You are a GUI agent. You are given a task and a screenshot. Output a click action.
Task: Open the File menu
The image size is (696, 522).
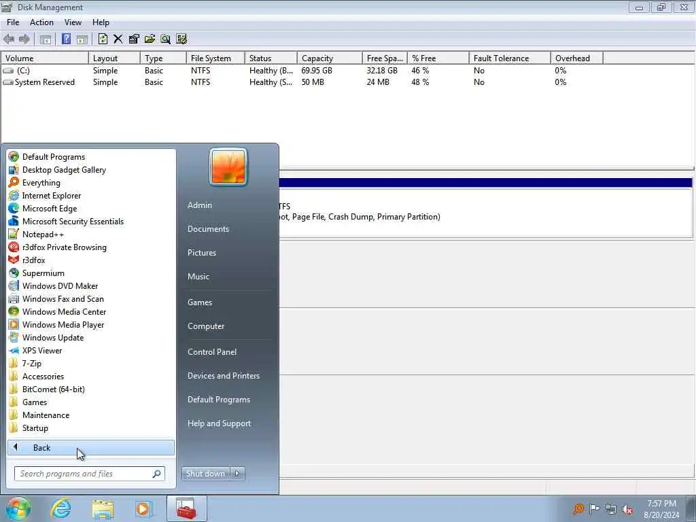13,22
